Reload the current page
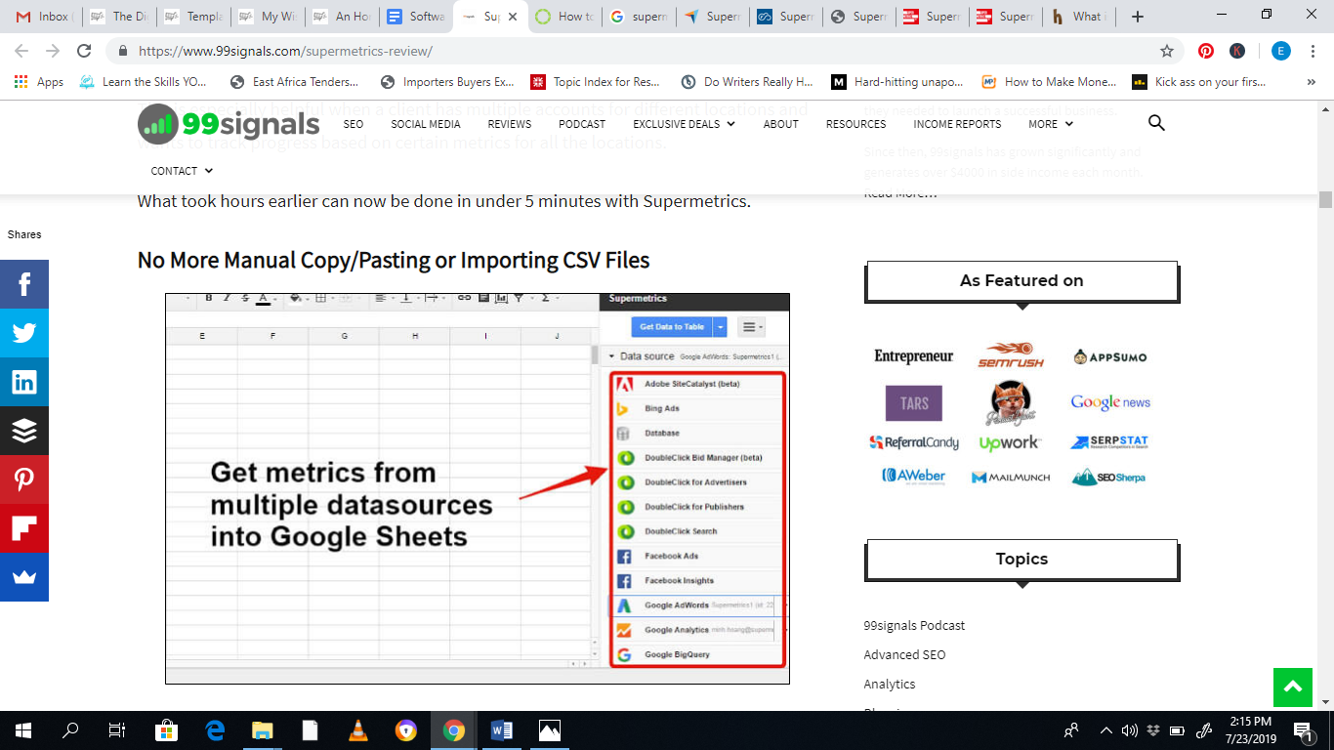 (85, 51)
